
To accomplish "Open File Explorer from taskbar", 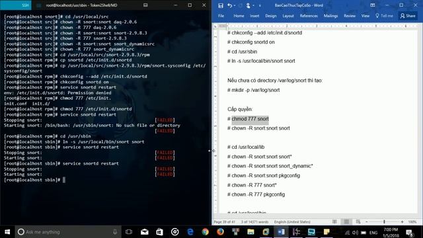I will (250, 232).
